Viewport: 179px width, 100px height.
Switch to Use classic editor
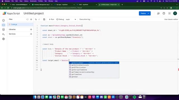(x=171, y=19)
